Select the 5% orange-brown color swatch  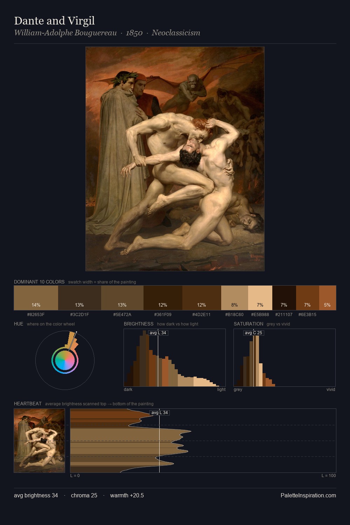(x=328, y=298)
